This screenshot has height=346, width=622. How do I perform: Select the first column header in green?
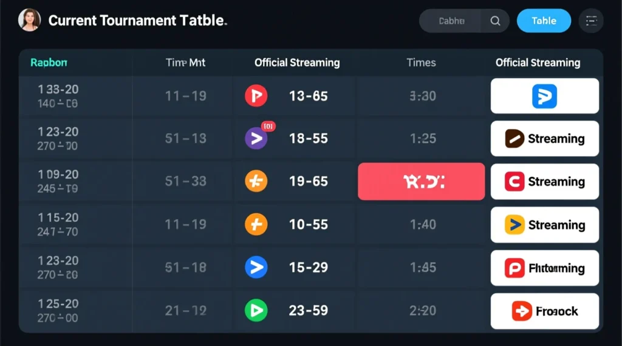click(x=49, y=62)
